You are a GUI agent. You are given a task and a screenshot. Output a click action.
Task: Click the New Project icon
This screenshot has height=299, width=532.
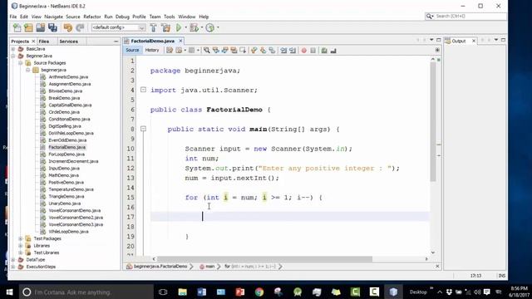tap(28, 27)
